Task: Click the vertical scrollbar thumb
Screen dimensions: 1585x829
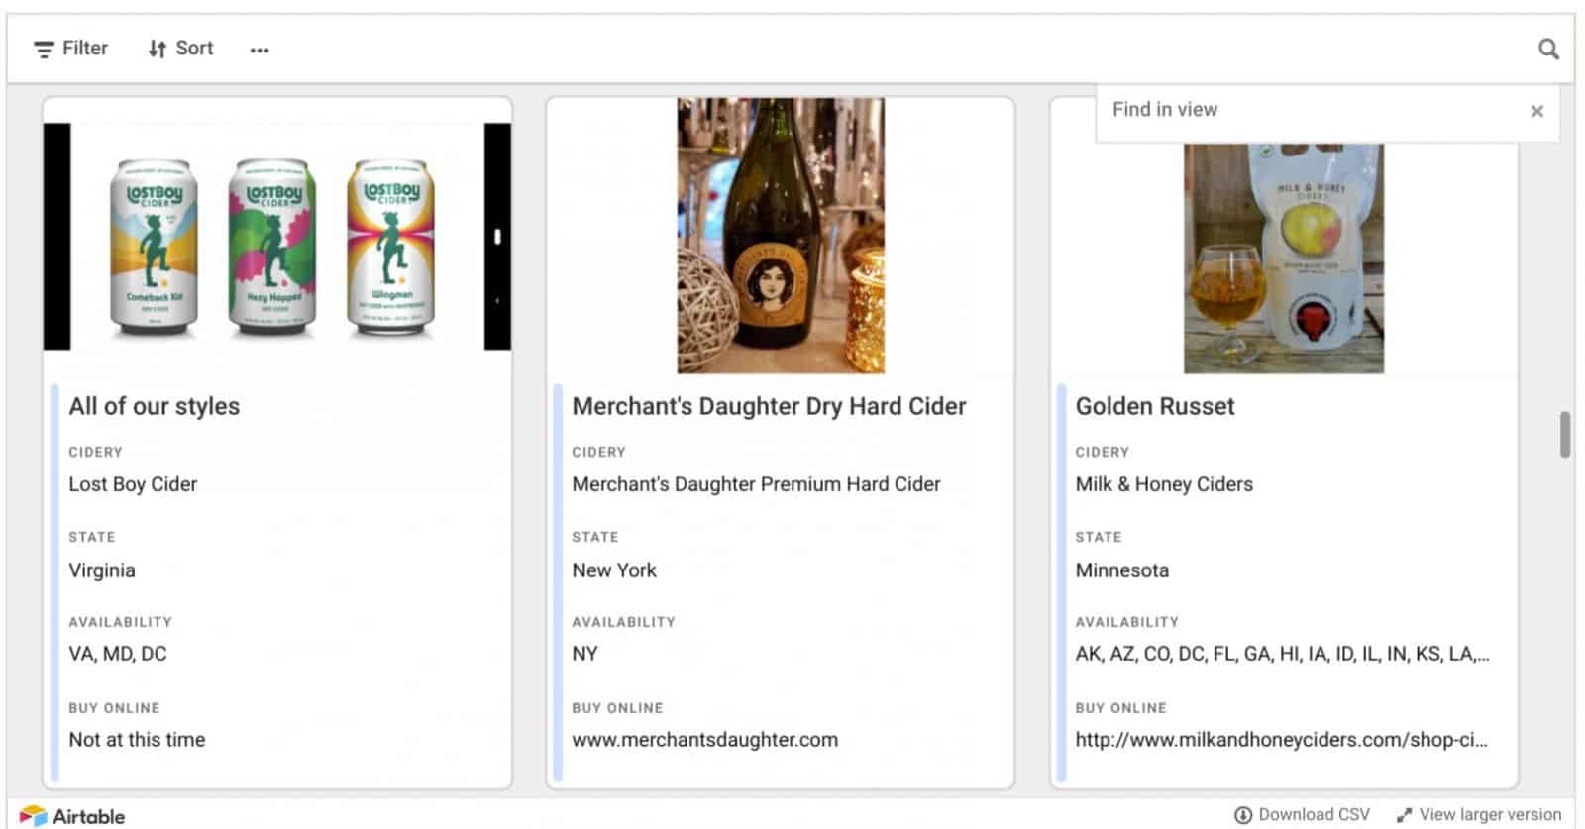Action: 1565,435
